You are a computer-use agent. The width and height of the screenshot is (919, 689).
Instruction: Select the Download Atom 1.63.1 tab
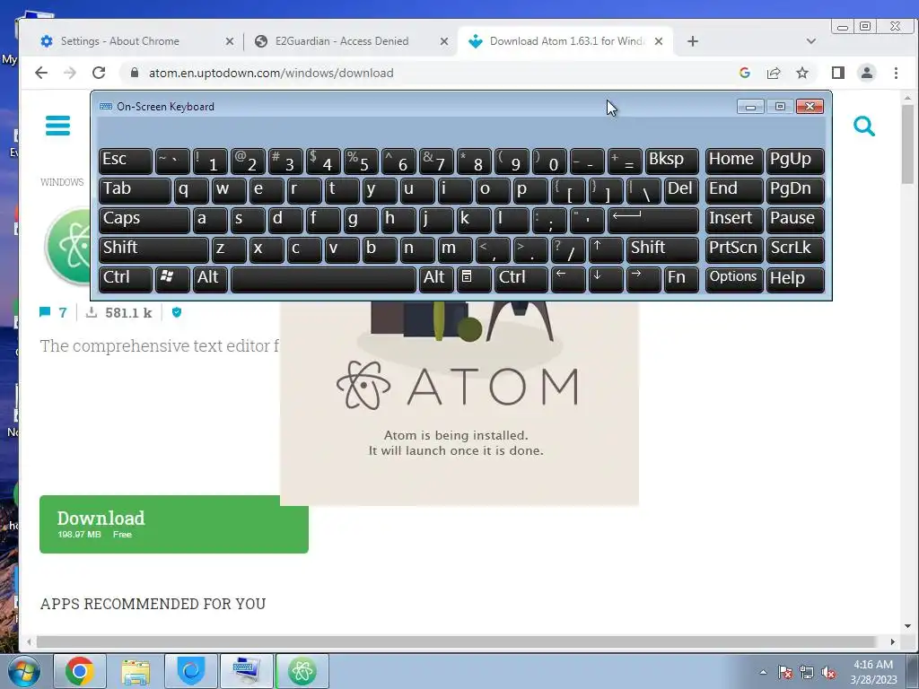(567, 41)
